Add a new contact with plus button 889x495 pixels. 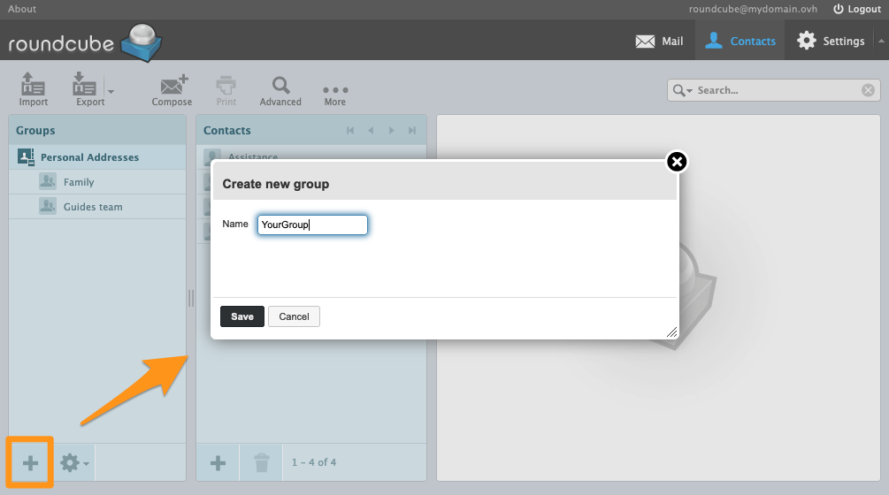[218, 462]
